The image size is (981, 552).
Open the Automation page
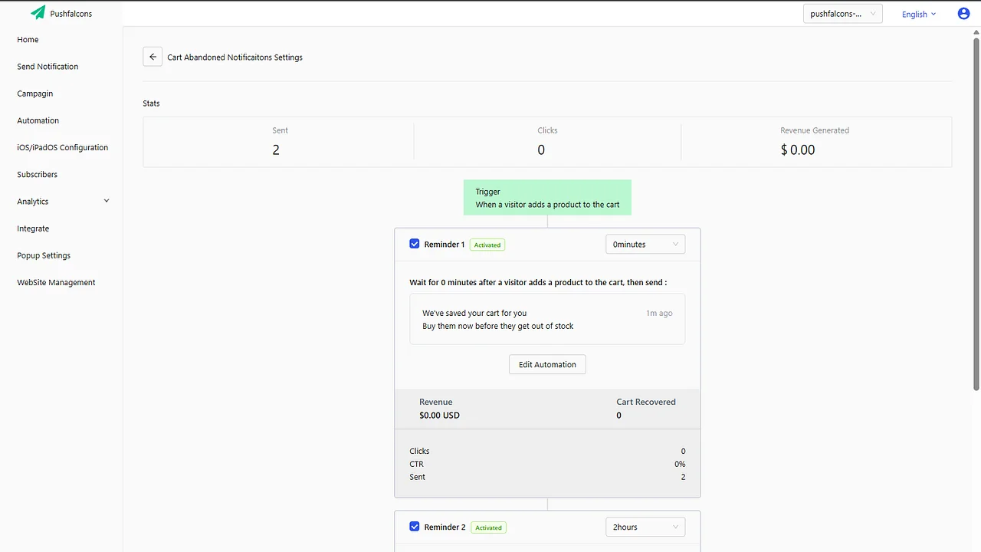pos(38,120)
